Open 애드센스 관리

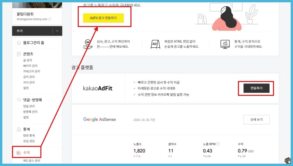click(x=32, y=161)
